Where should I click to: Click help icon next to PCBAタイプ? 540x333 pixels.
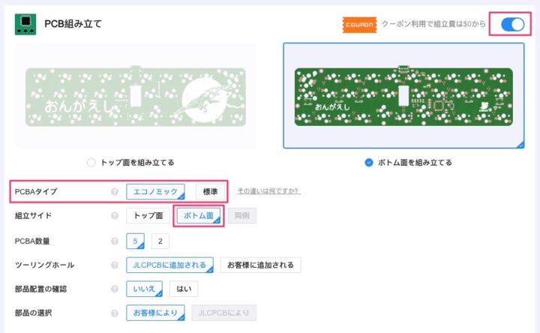[115, 192]
